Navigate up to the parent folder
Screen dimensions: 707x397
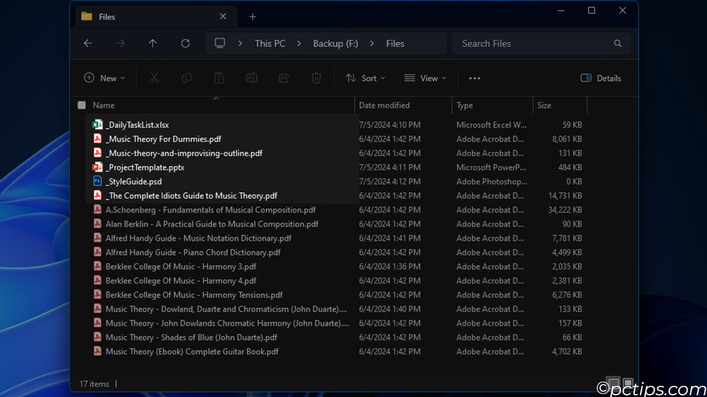pyautogui.click(x=153, y=43)
